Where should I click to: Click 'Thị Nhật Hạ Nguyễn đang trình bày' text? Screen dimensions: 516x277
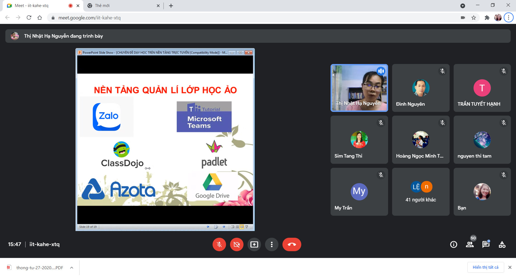pos(63,36)
